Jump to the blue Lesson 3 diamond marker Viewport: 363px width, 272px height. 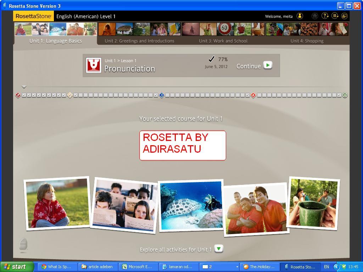click(162, 95)
